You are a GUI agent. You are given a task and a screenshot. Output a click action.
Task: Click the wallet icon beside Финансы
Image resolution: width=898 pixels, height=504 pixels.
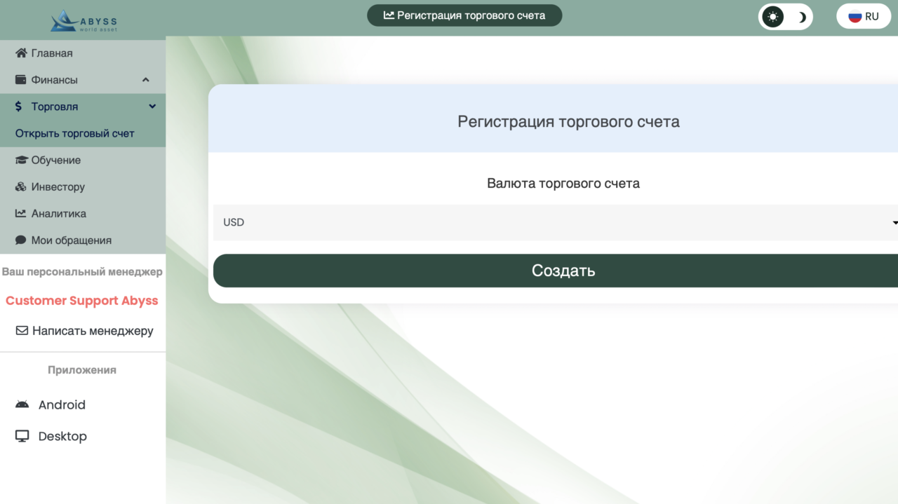click(x=21, y=80)
